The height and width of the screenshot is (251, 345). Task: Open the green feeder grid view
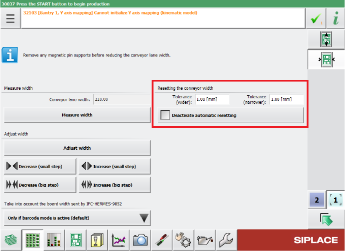(32, 240)
